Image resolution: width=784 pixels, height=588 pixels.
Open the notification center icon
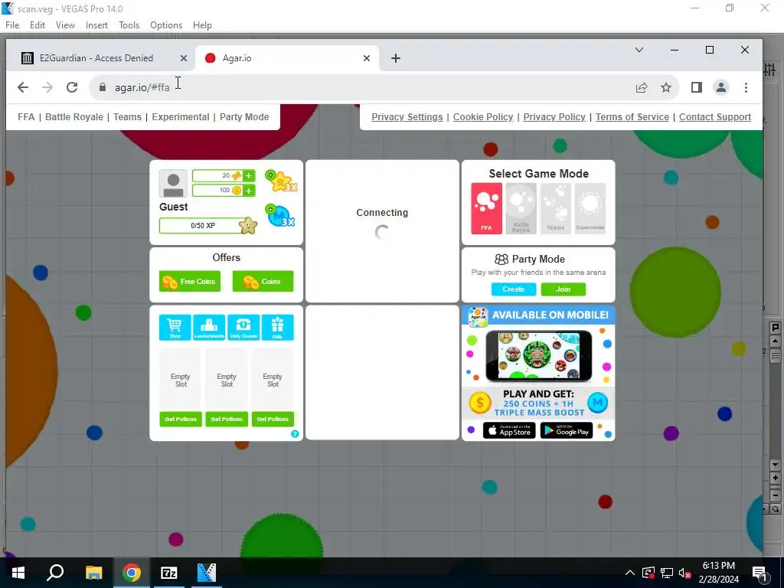pyautogui.click(x=759, y=573)
